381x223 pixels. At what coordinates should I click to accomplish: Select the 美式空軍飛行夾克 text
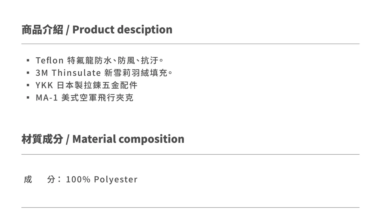click(x=97, y=98)
